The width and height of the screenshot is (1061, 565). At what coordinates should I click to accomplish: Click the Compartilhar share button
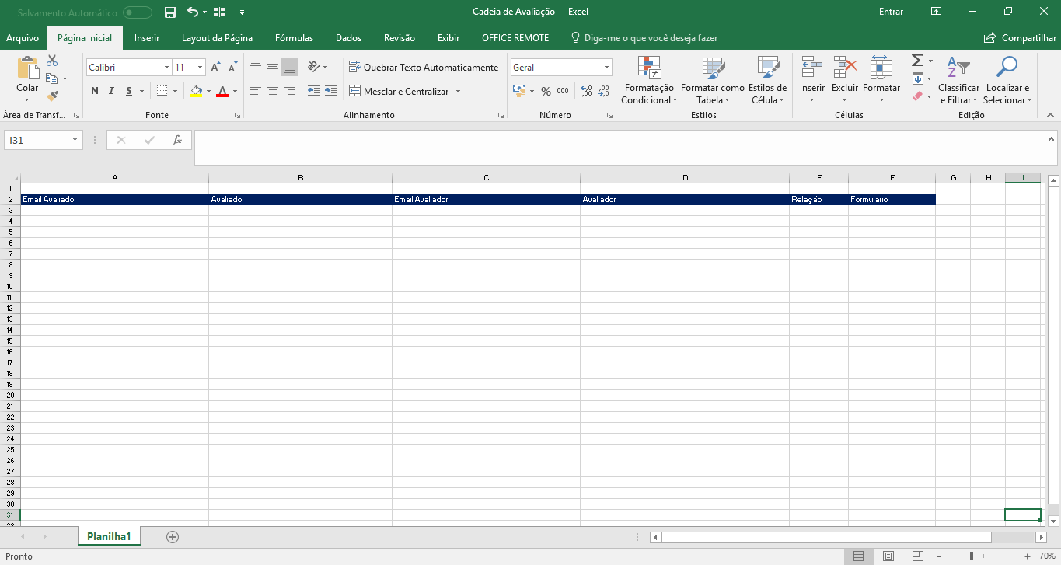[x=1020, y=38]
